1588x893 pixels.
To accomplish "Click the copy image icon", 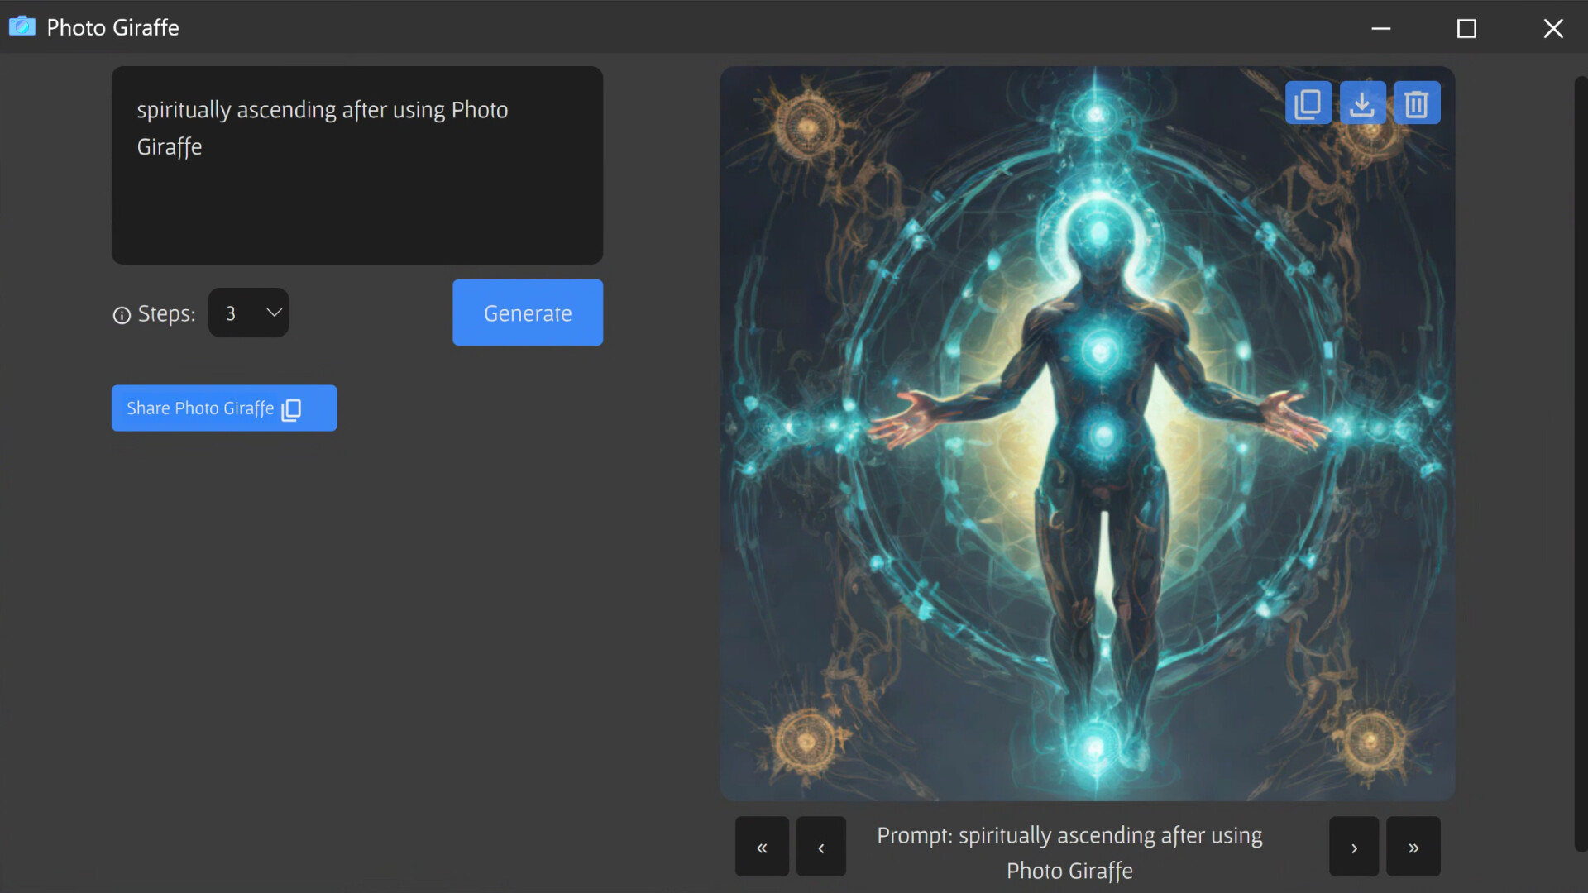I will point(1308,103).
